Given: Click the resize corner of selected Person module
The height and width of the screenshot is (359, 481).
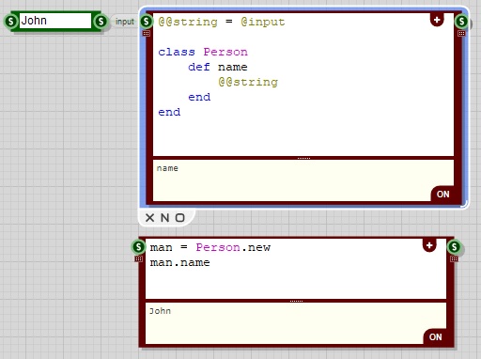Looking at the screenshot, I should point(465,204).
